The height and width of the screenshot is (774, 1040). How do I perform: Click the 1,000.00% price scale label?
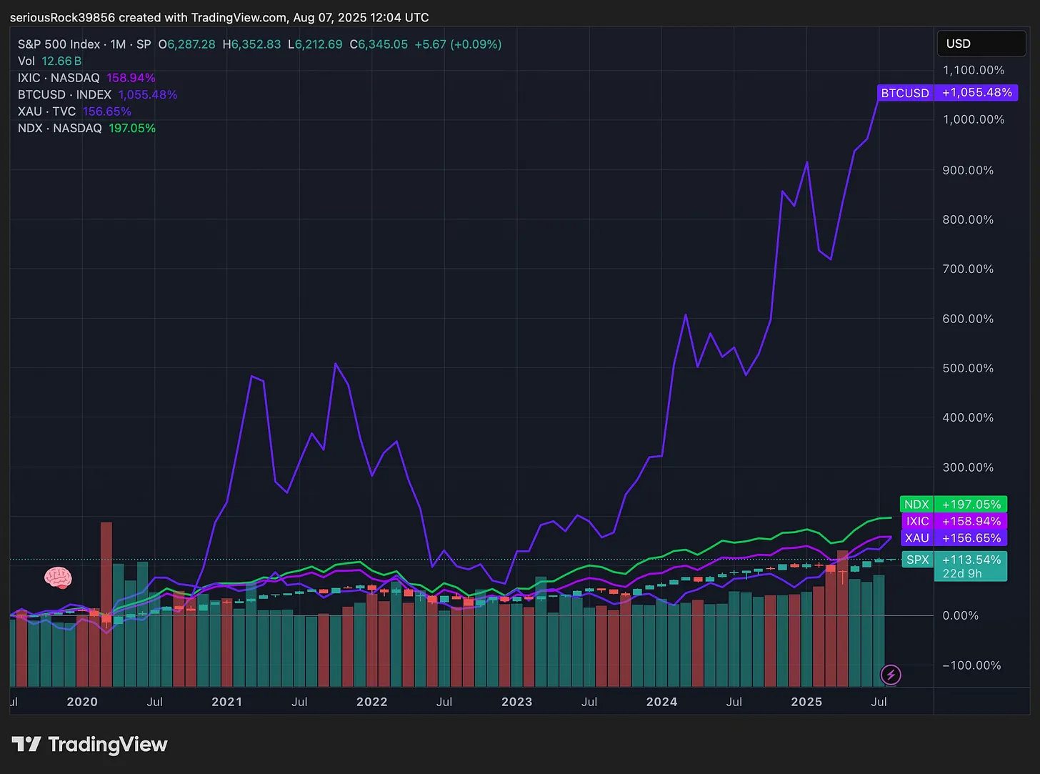pos(974,119)
